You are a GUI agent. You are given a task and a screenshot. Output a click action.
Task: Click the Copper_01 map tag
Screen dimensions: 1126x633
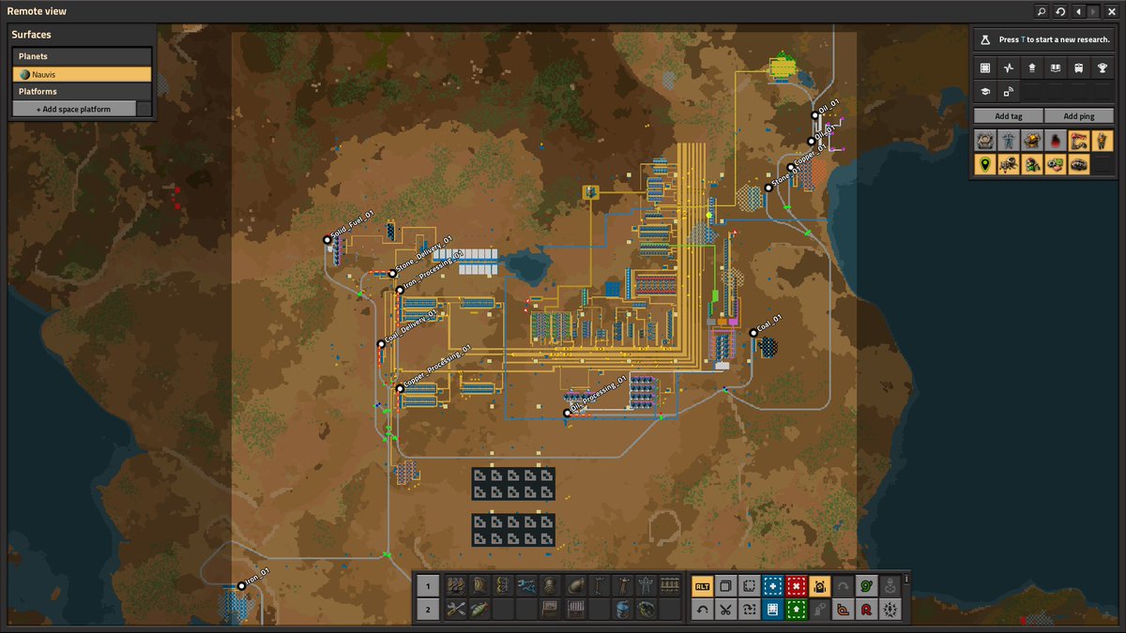pos(791,167)
